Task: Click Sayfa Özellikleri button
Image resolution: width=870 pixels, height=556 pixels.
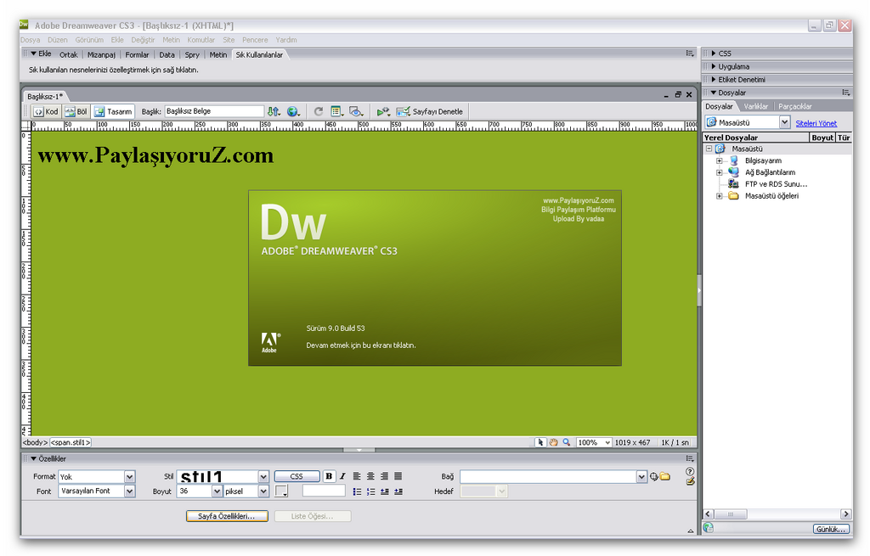Action: click(226, 516)
